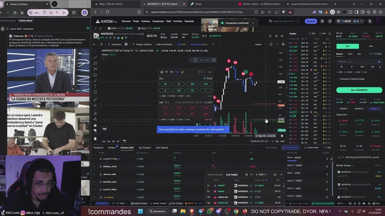This screenshot has width=385, height=216.
Task: Switch to the Dev Tokens tab
Action: pos(162,148)
